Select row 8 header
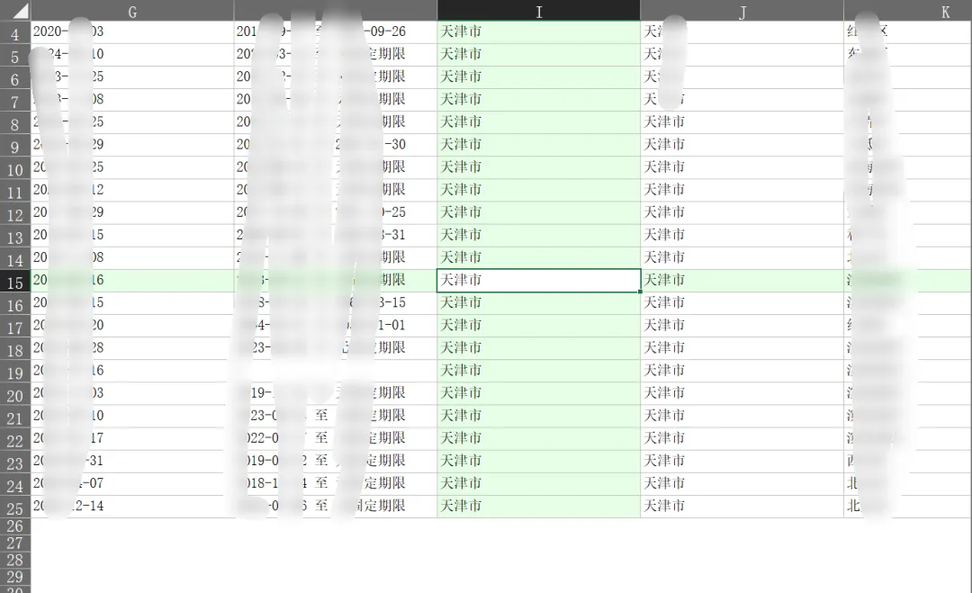Image resolution: width=972 pixels, height=593 pixels. click(15, 122)
